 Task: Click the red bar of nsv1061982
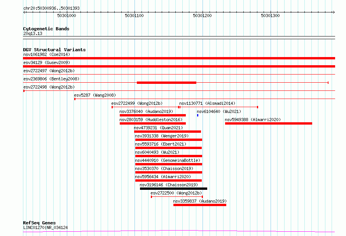(x=179, y=58)
